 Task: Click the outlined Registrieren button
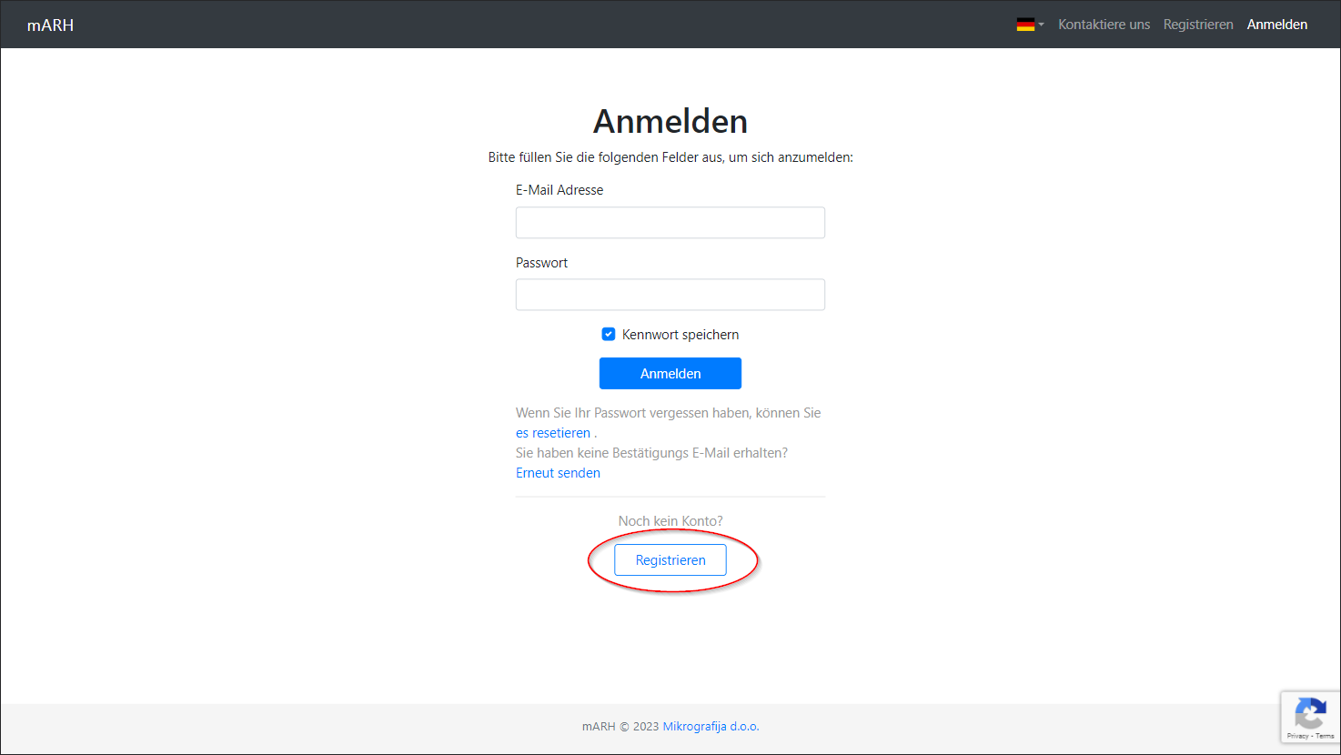coord(670,560)
